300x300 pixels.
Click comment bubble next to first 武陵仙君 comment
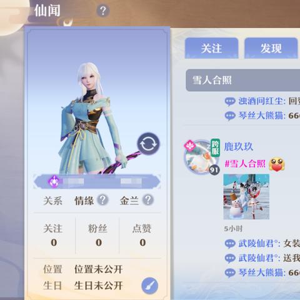pyautogui.click(x=230, y=244)
